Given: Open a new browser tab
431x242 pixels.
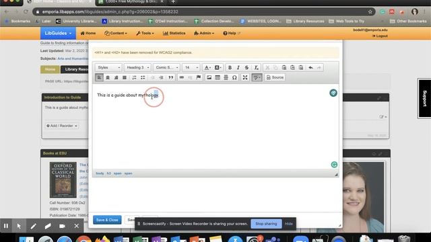Looking at the screenshot, I should pyautogui.click(x=173, y=2).
